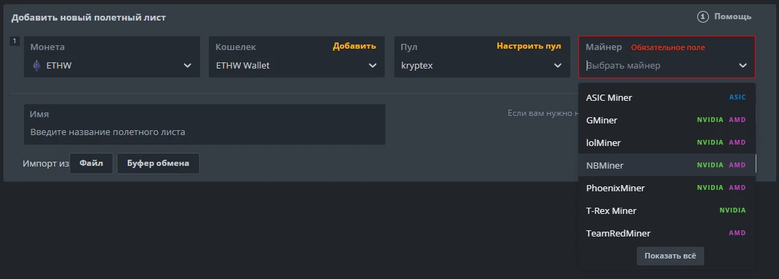Click the AMD tag beside PhoenixMiner
Viewport: 779px width, 279px height.
[x=737, y=188]
